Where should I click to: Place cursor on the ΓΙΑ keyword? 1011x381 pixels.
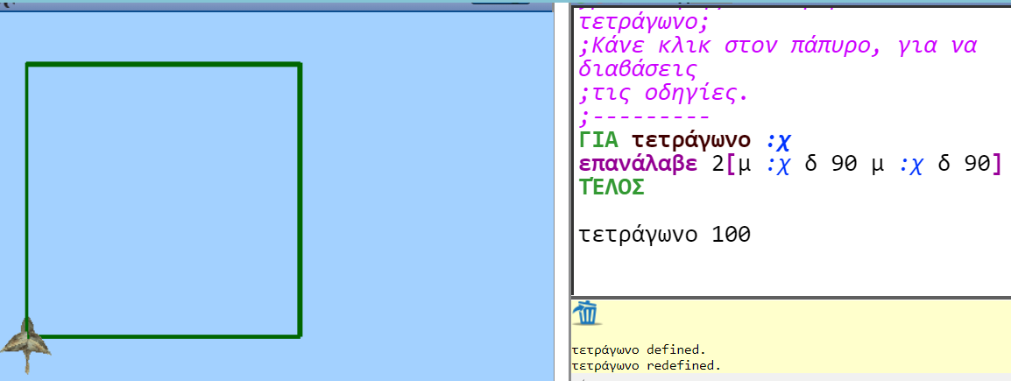point(599,140)
